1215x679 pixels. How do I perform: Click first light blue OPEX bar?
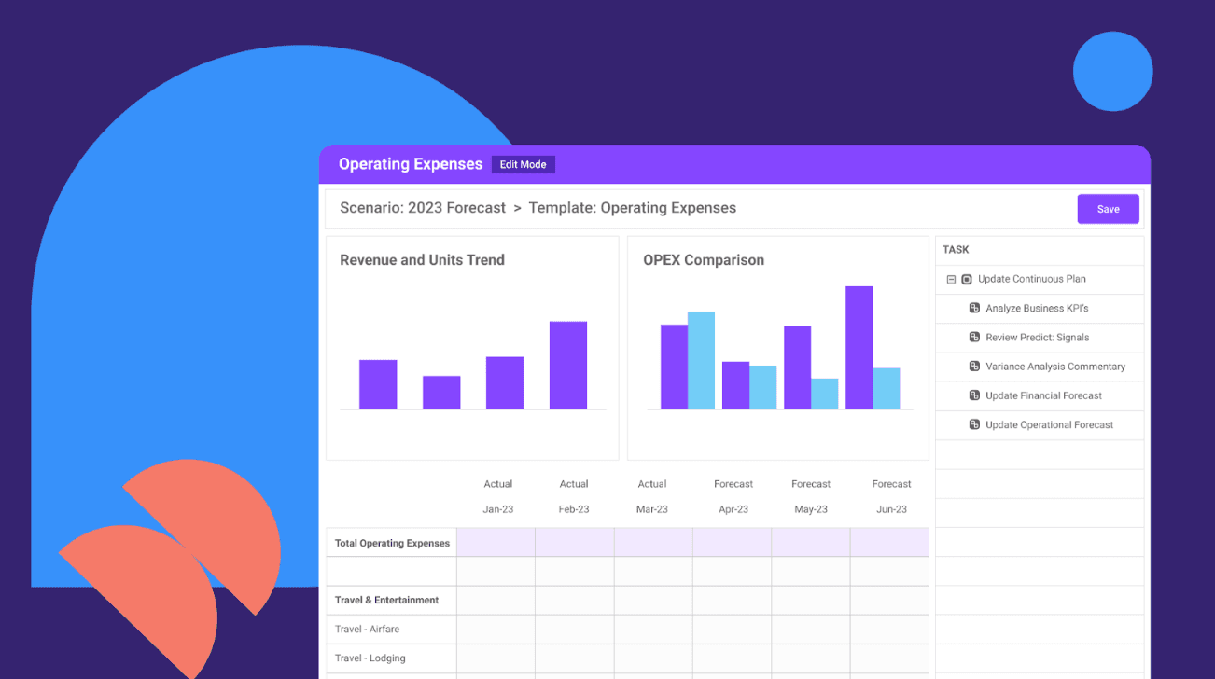click(x=701, y=361)
